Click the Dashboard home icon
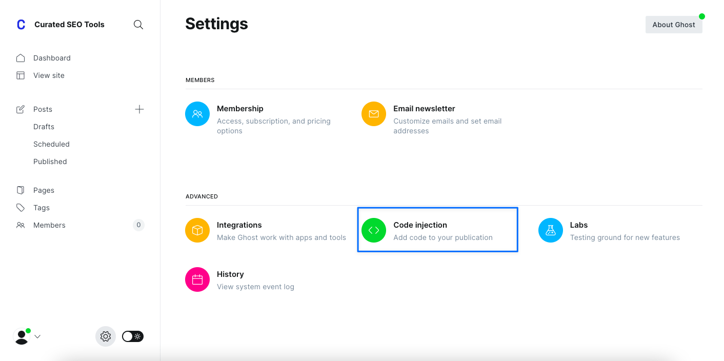 click(21, 58)
